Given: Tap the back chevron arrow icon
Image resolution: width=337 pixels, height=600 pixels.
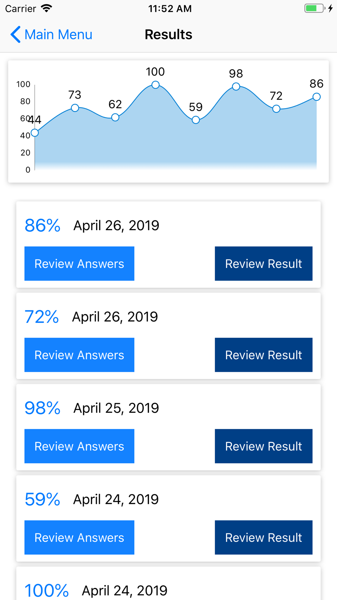Looking at the screenshot, I should click(x=16, y=34).
